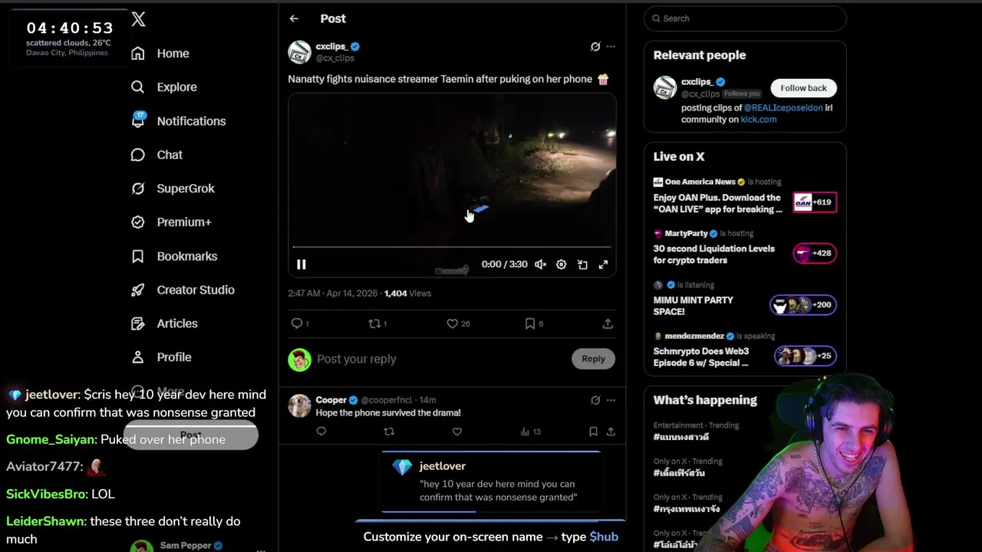
Task: Click the Bookmarks sidebar icon
Action: (x=138, y=256)
